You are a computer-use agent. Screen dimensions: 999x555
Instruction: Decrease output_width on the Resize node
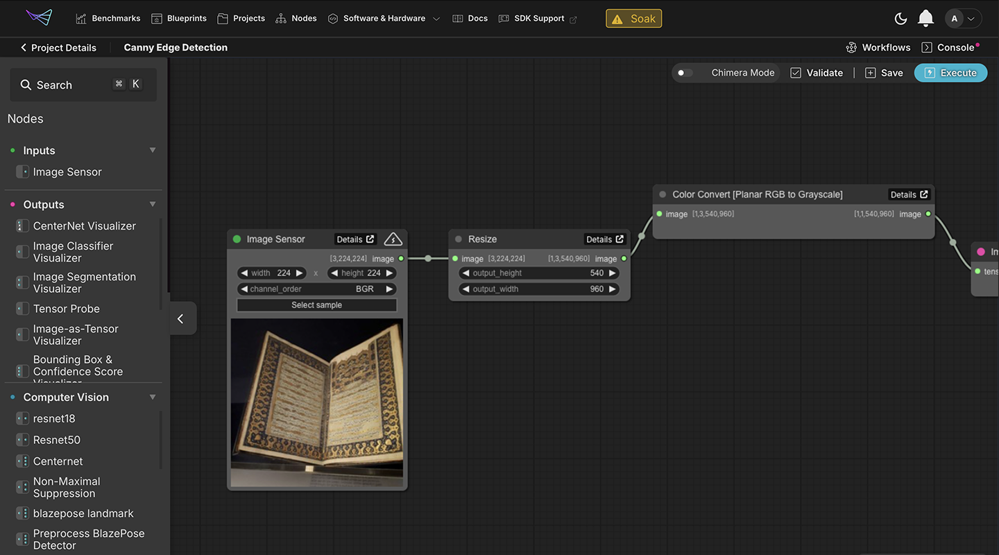tap(465, 289)
